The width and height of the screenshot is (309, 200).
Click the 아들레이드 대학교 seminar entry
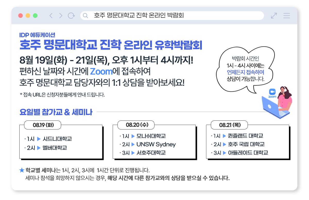239,153
